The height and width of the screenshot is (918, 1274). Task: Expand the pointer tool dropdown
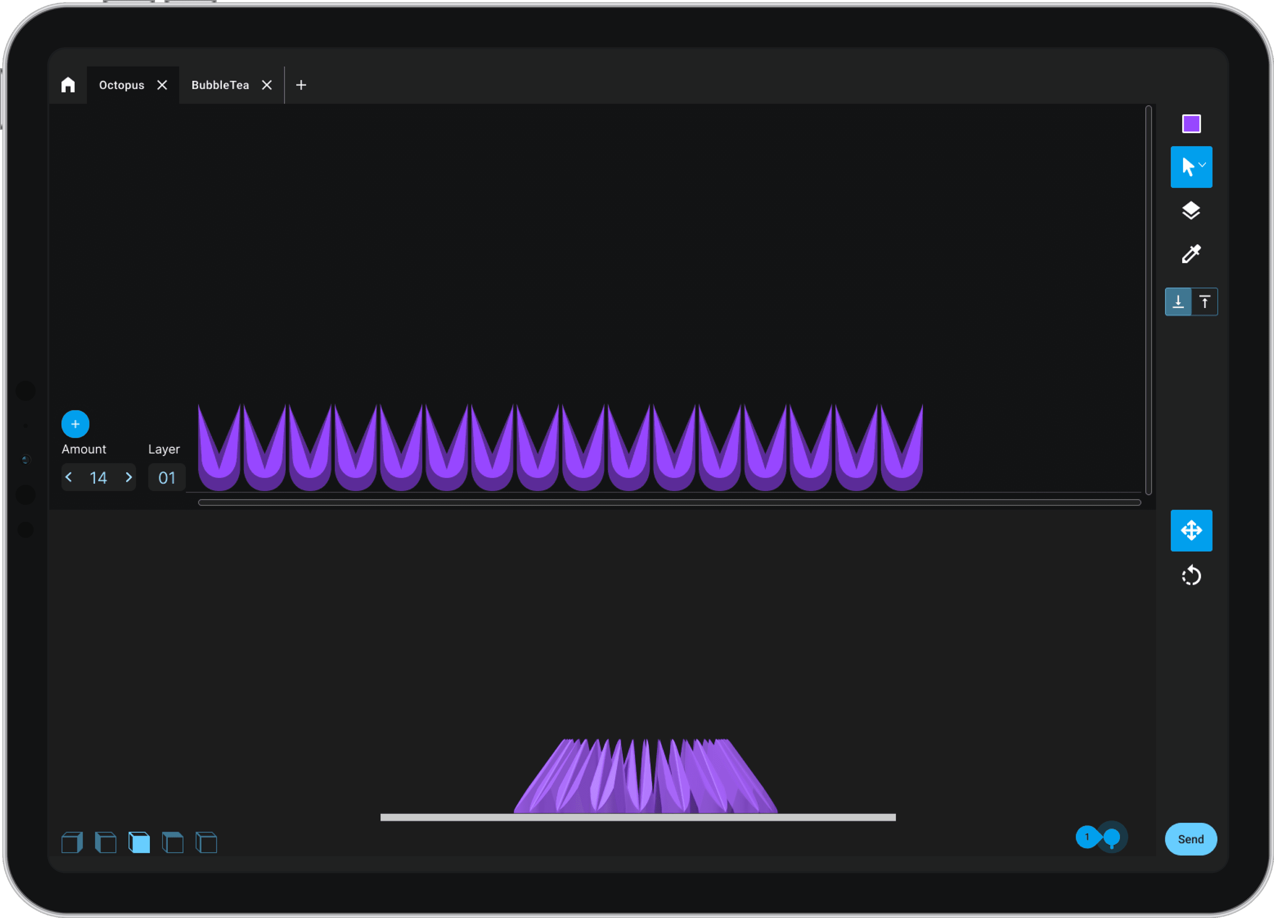click(1202, 164)
